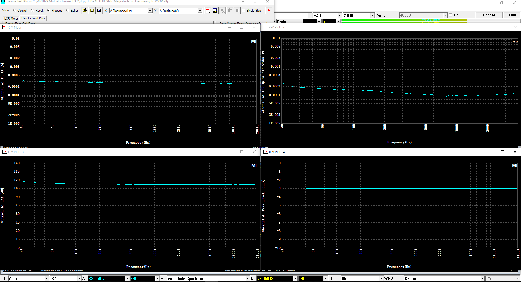Open the X 1 multiplier dropdown

click(x=80, y=278)
